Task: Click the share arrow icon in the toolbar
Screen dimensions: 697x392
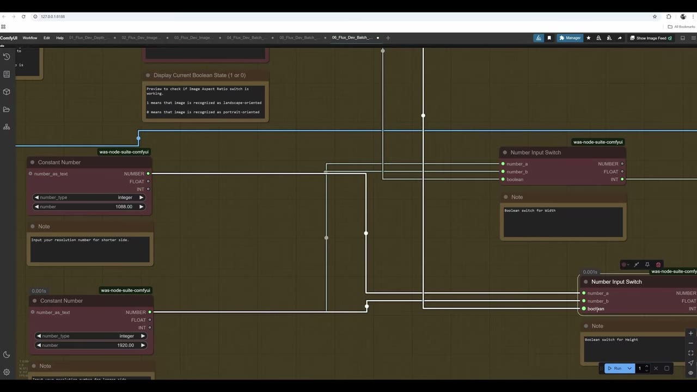Action: click(x=620, y=38)
